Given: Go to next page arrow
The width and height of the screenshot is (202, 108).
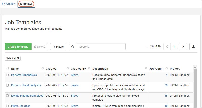Looking at the screenshot, I should [183, 47].
